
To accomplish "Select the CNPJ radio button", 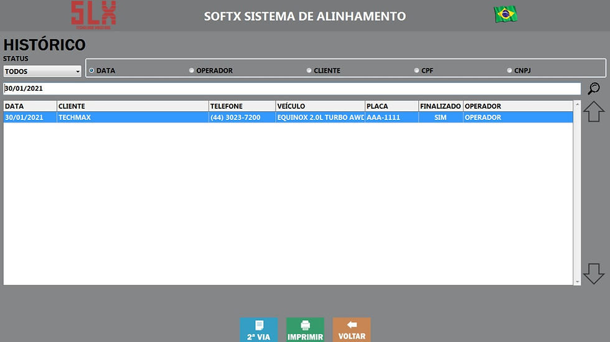I will click(x=509, y=70).
